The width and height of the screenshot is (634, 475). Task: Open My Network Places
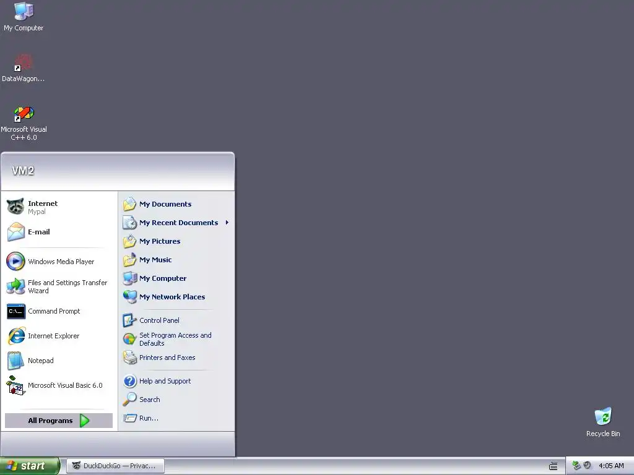[x=176, y=297]
